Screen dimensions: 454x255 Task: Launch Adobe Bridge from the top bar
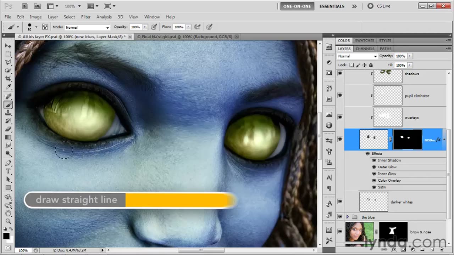coord(24,6)
